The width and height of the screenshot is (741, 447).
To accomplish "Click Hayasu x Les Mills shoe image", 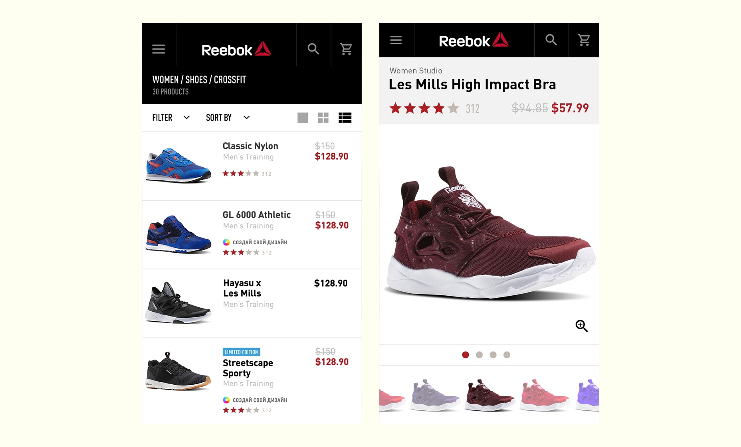I will point(178,303).
